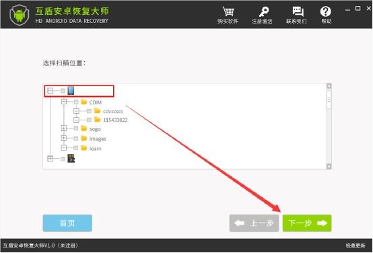Collapse the 115433822 folder node
The height and width of the screenshot is (253, 373).
[x=76, y=120]
